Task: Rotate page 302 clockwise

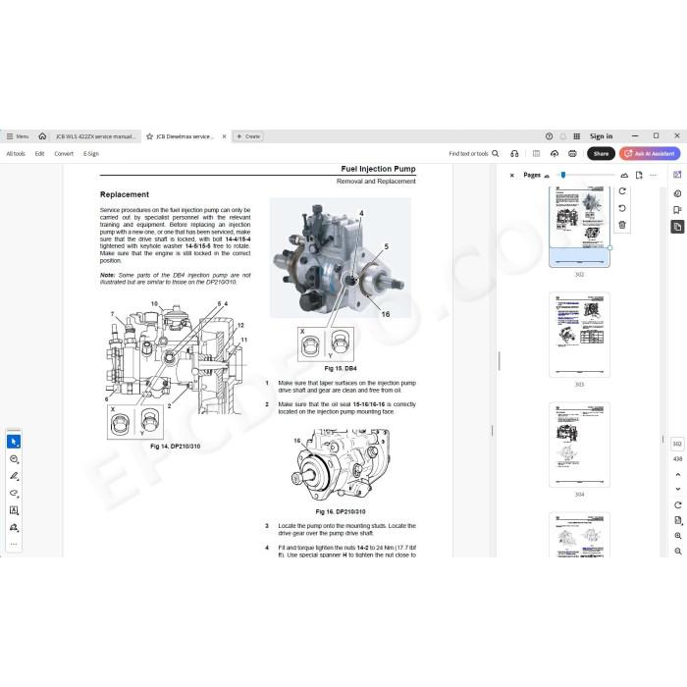Action: pos(622,191)
